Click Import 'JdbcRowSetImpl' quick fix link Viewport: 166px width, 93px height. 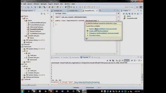click(103, 29)
